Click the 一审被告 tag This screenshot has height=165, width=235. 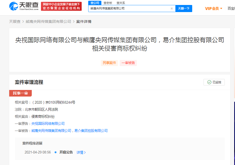point(128,63)
